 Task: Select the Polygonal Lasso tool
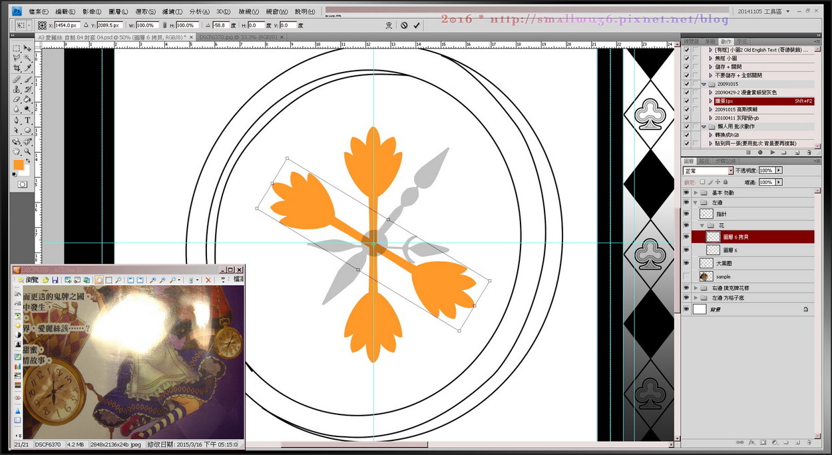(x=17, y=58)
